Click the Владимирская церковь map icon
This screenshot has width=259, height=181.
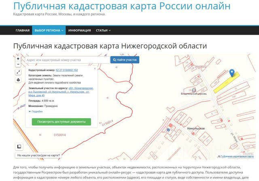pos(193,90)
